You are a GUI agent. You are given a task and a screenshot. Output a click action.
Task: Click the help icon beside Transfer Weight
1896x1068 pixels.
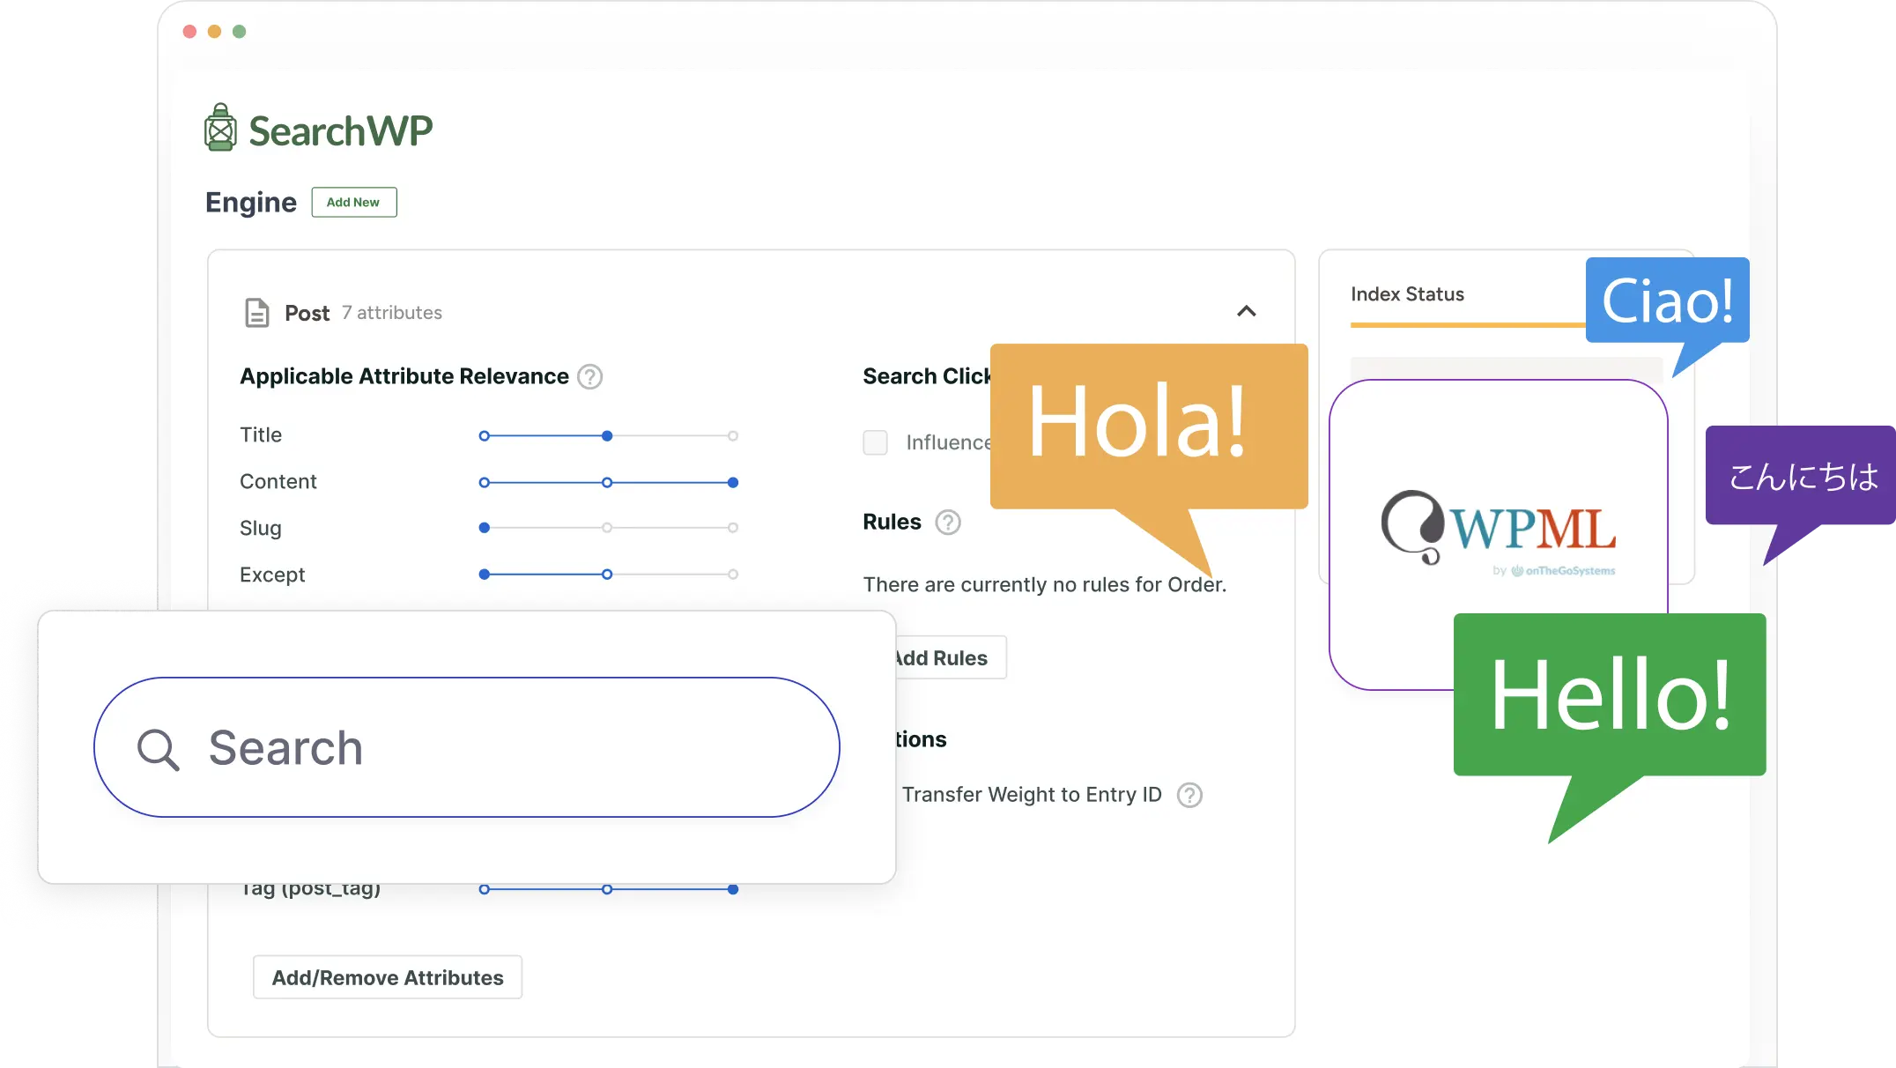pos(1189,795)
